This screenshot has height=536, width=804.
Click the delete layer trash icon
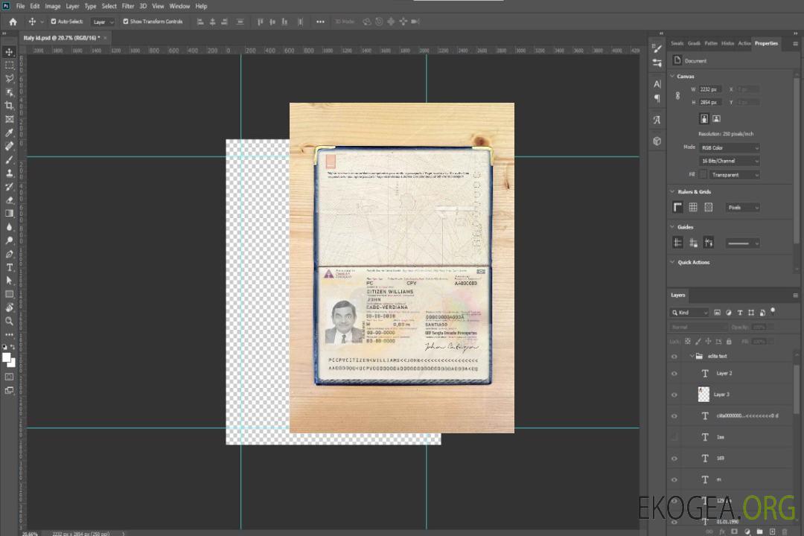click(x=784, y=531)
